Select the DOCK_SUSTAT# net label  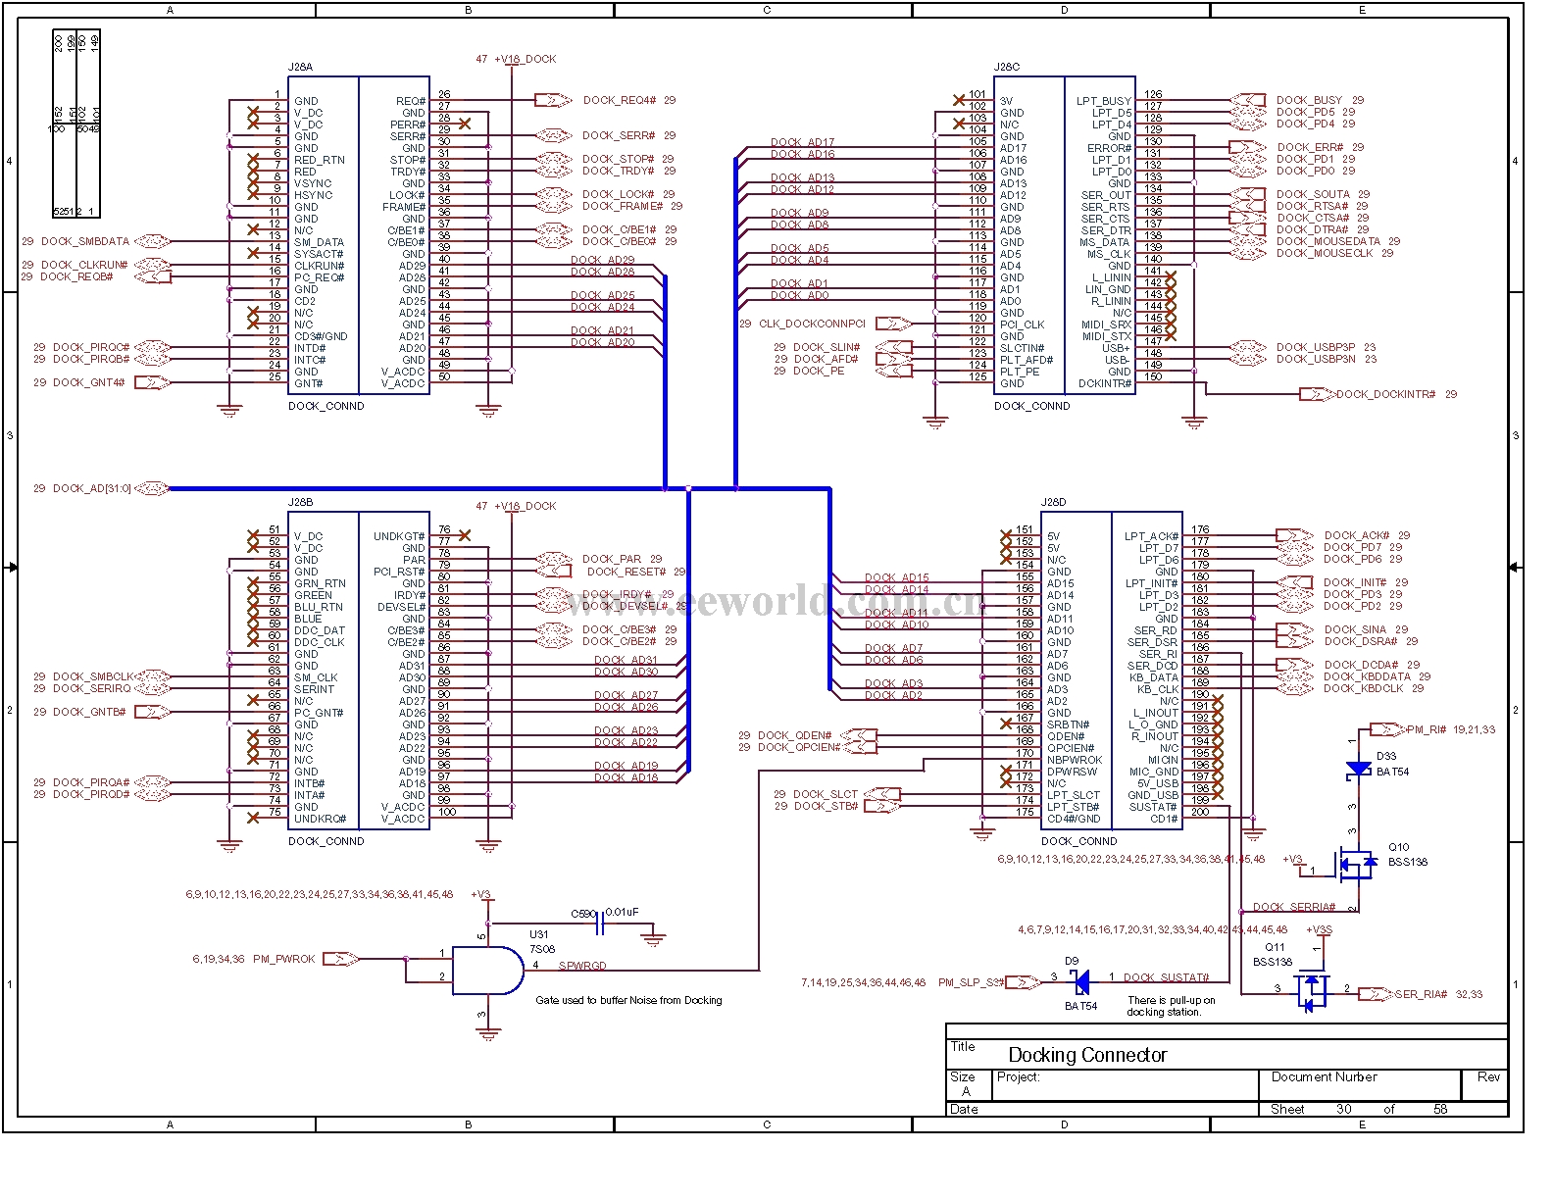[1167, 977]
